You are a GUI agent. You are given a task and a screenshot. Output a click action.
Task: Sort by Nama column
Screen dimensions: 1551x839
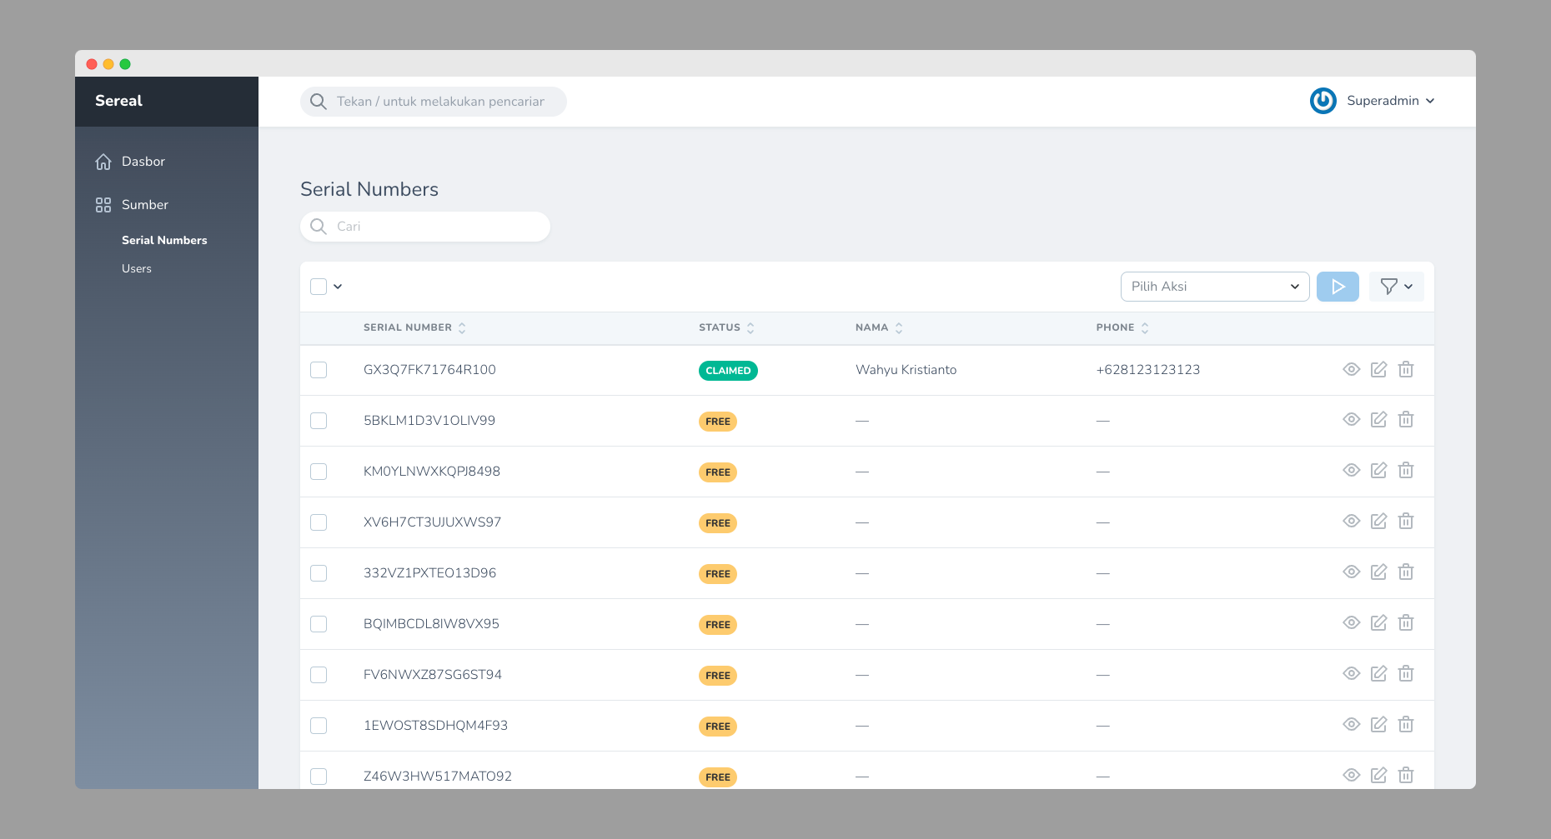[x=879, y=327]
